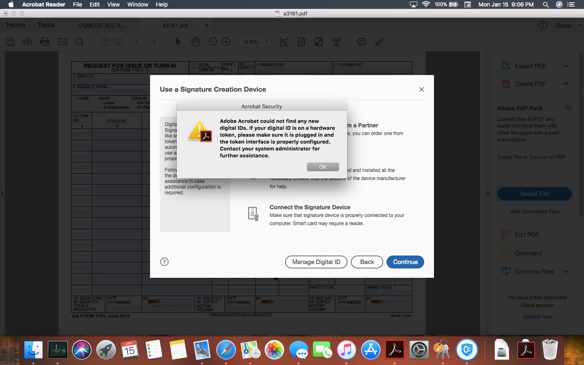Open Manage Digital ID
This screenshot has width=584, height=365.
tap(316, 262)
